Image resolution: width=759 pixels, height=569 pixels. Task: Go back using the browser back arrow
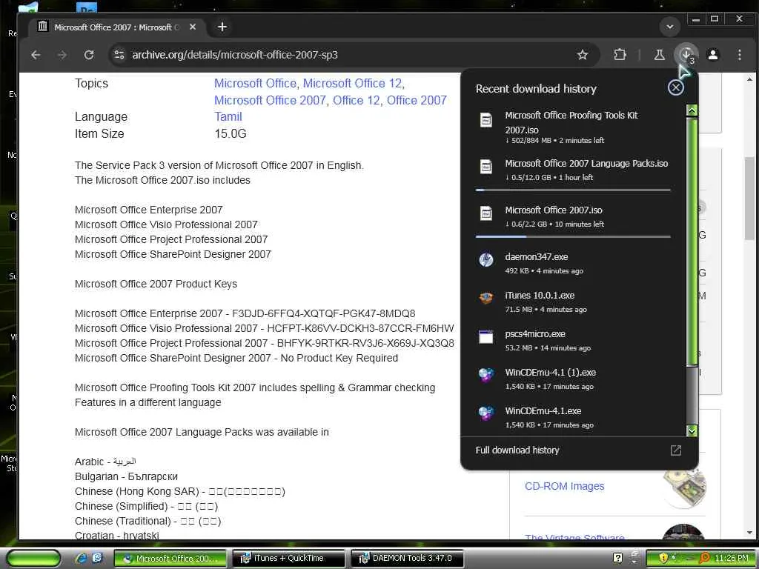point(36,55)
